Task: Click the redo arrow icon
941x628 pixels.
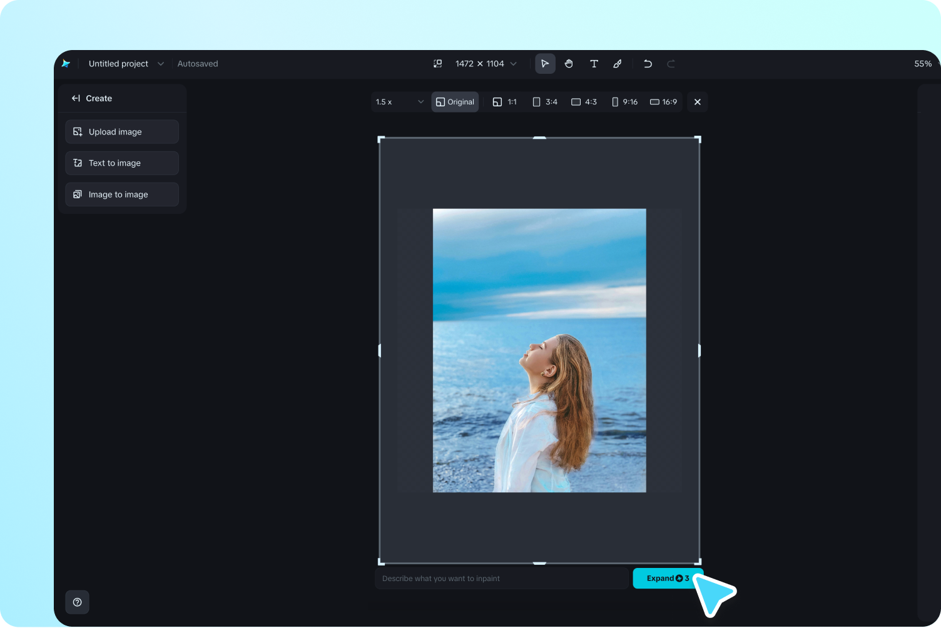Action: click(x=671, y=64)
